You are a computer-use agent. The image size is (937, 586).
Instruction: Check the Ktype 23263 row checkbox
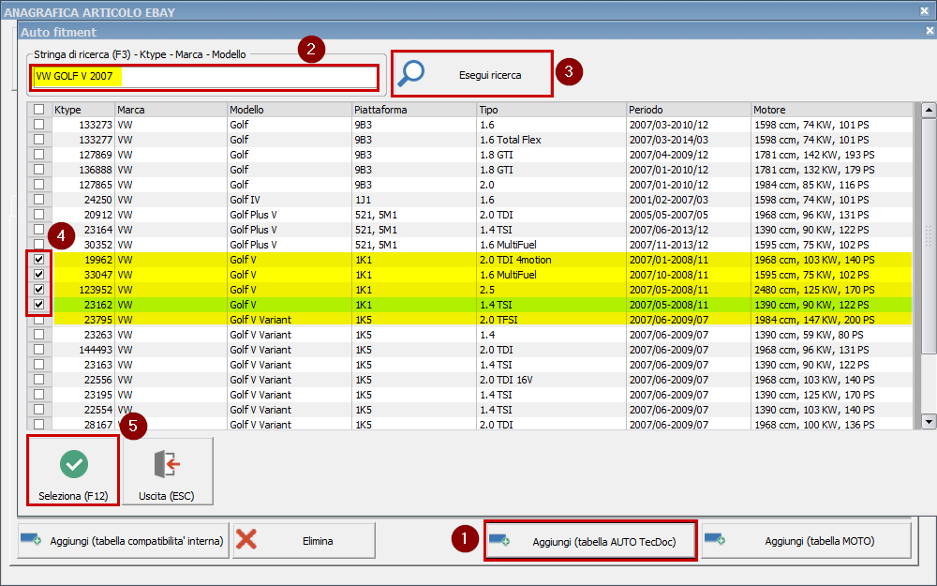(38, 335)
